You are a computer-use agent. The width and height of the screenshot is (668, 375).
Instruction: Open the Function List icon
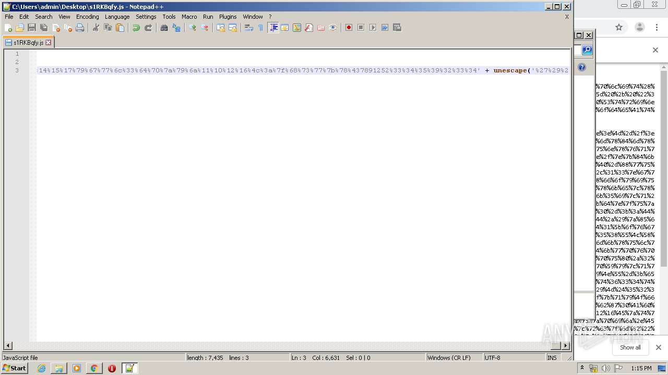309,28
